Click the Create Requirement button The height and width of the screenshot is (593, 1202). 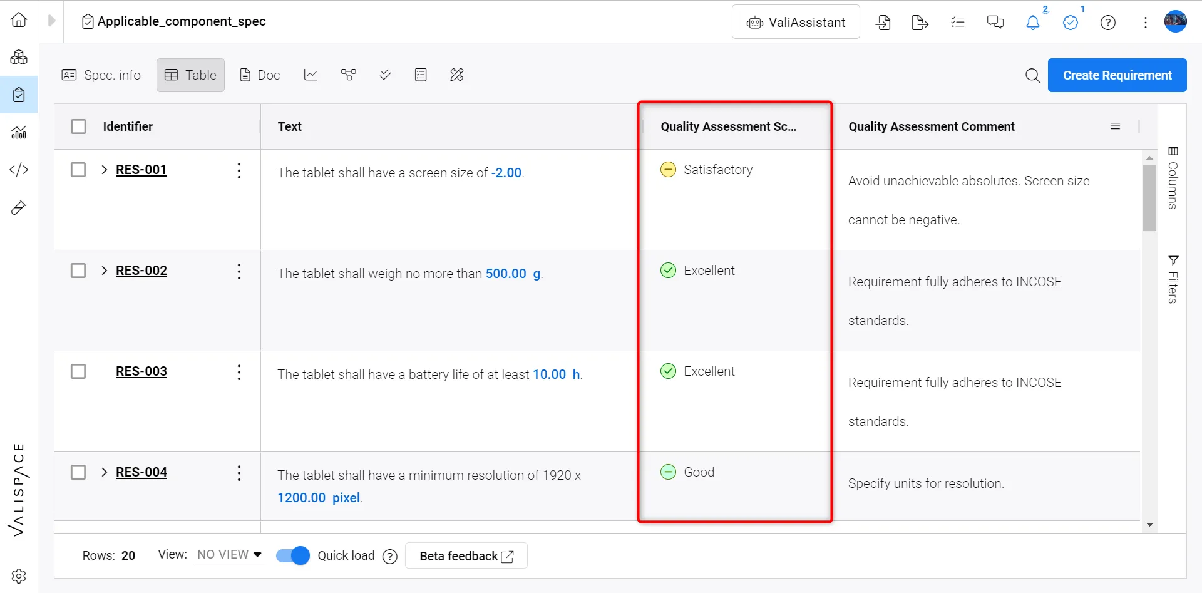(x=1117, y=75)
